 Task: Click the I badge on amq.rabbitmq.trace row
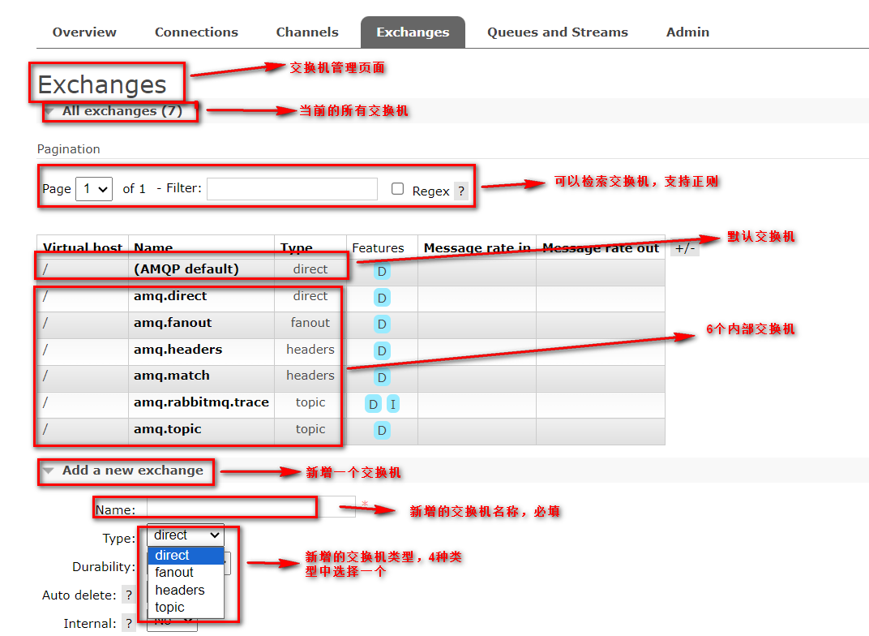coord(393,404)
